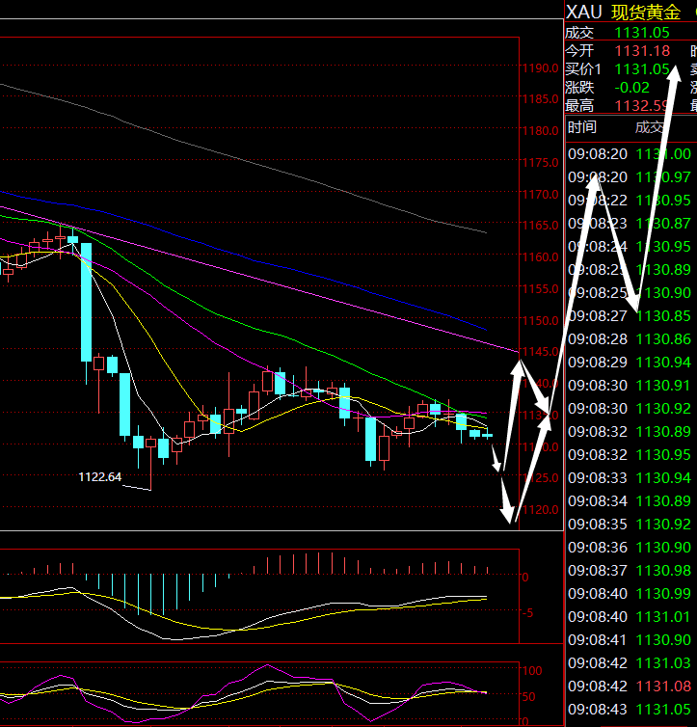Image resolution: width=697 pixels, height=727 pixels.
Task: Click the -5 label on MACD axis
Action: pos(527,613)
